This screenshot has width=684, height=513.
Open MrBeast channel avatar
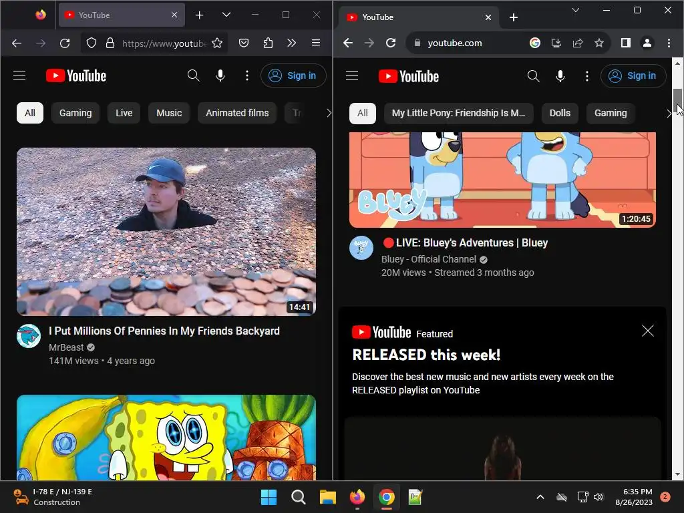click(x=29, y=336)
